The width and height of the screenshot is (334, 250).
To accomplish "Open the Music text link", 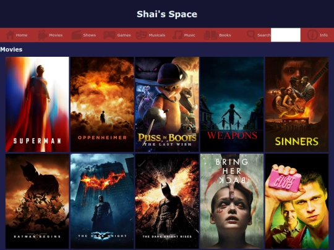I will coord(190,35).
